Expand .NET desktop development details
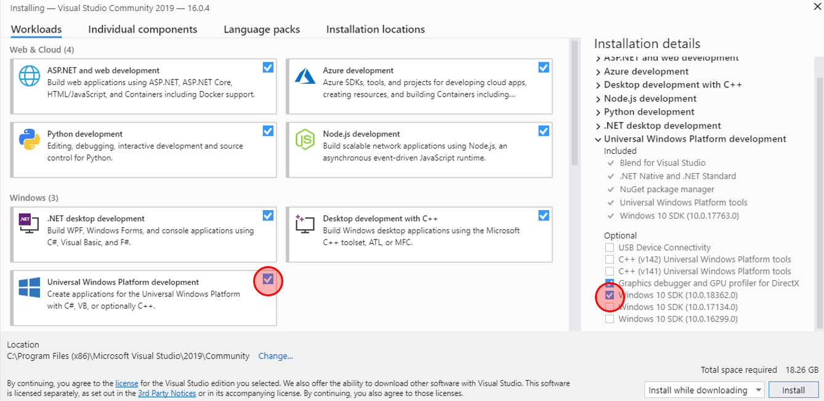The height and width of the screenshot is (401, 824). tap(598, 126)
